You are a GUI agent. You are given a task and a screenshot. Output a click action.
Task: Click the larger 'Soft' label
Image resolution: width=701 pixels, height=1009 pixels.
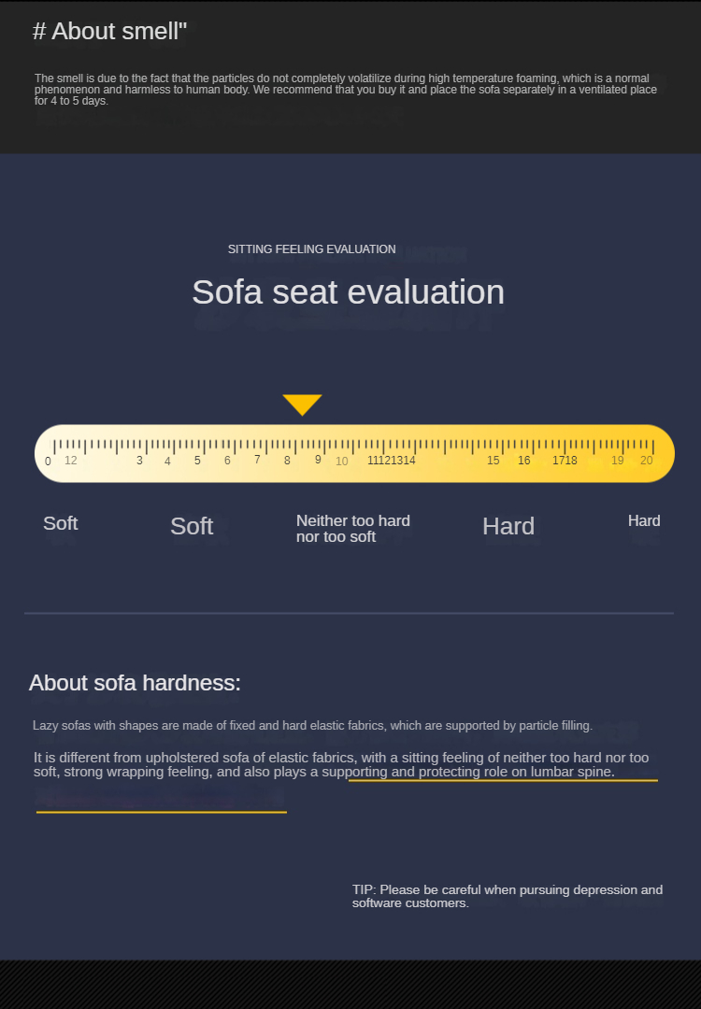192,526
